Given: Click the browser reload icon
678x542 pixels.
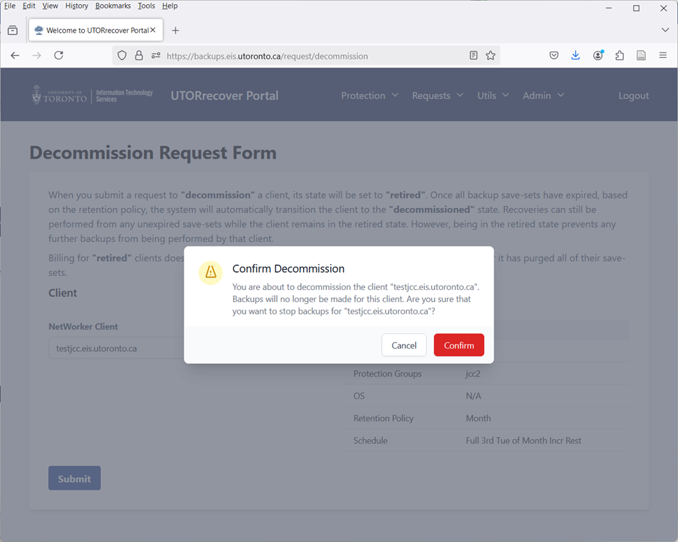Looking at the screenshot, I should [x=59, y=56].
